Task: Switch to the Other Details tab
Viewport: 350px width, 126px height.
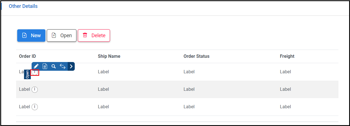Action: [23, 6]
